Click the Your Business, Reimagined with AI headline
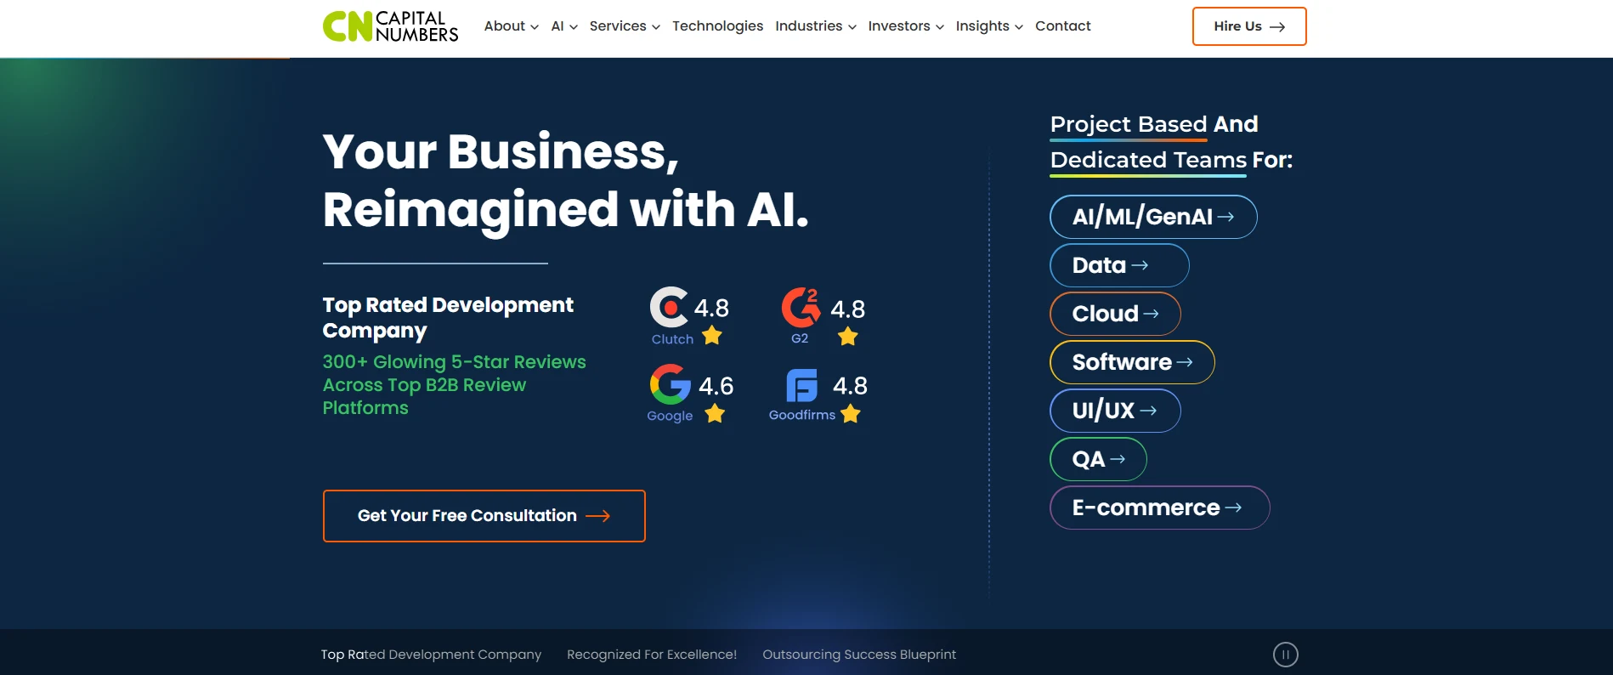This screenshot has height=675, width=1613. (x=565, y=180)
